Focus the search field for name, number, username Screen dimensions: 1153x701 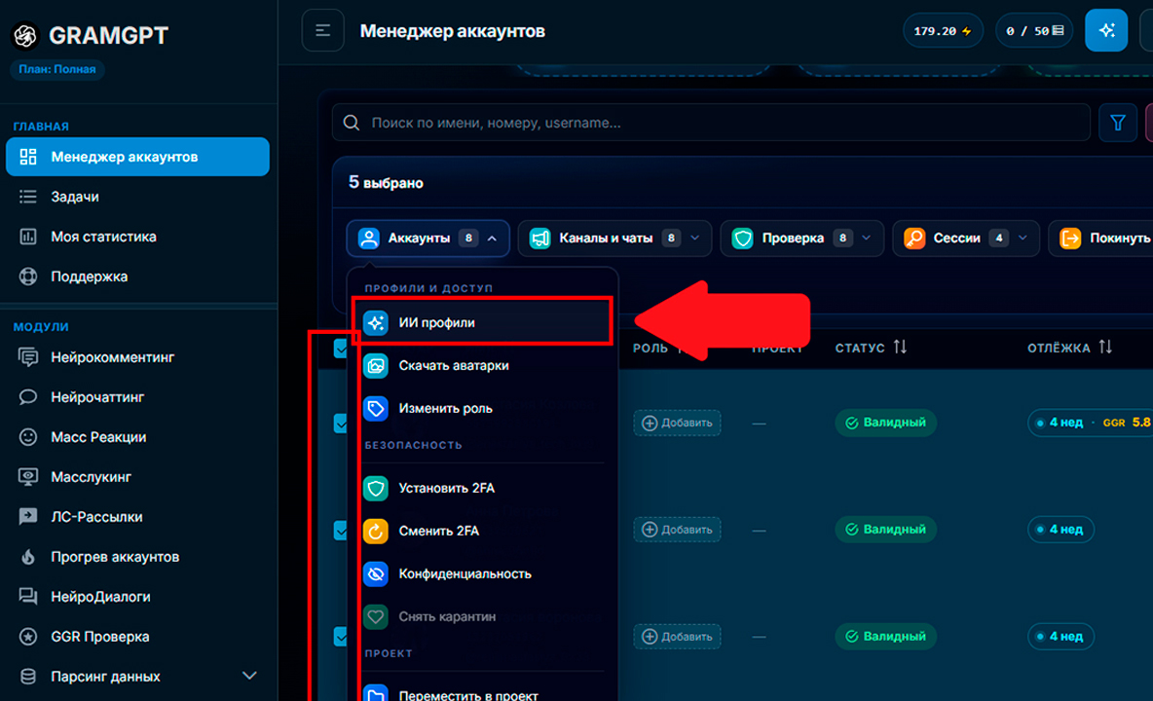[x=711, y=123]
